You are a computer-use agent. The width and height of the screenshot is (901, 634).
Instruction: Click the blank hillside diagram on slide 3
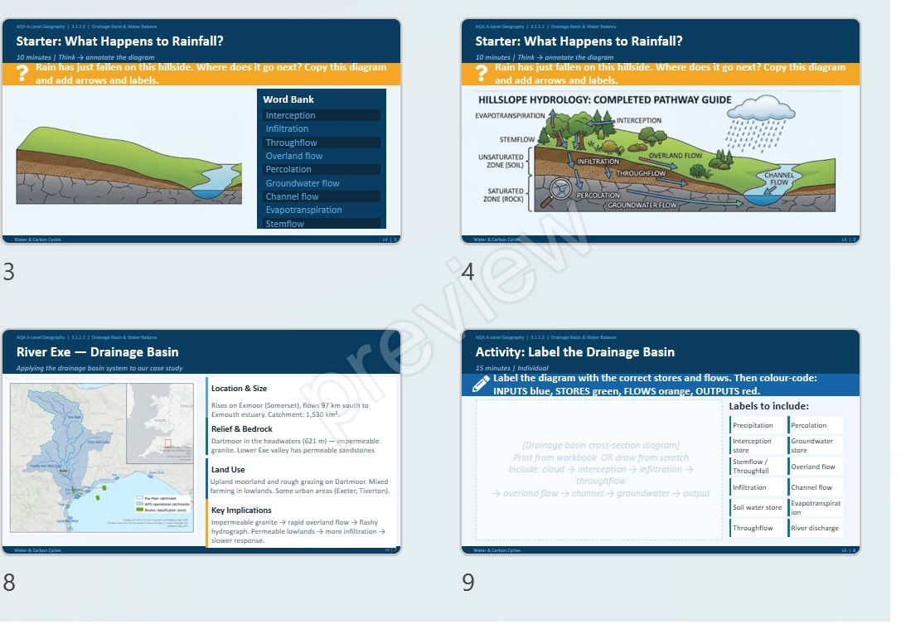pyautogui.click(x=128, y=166)
